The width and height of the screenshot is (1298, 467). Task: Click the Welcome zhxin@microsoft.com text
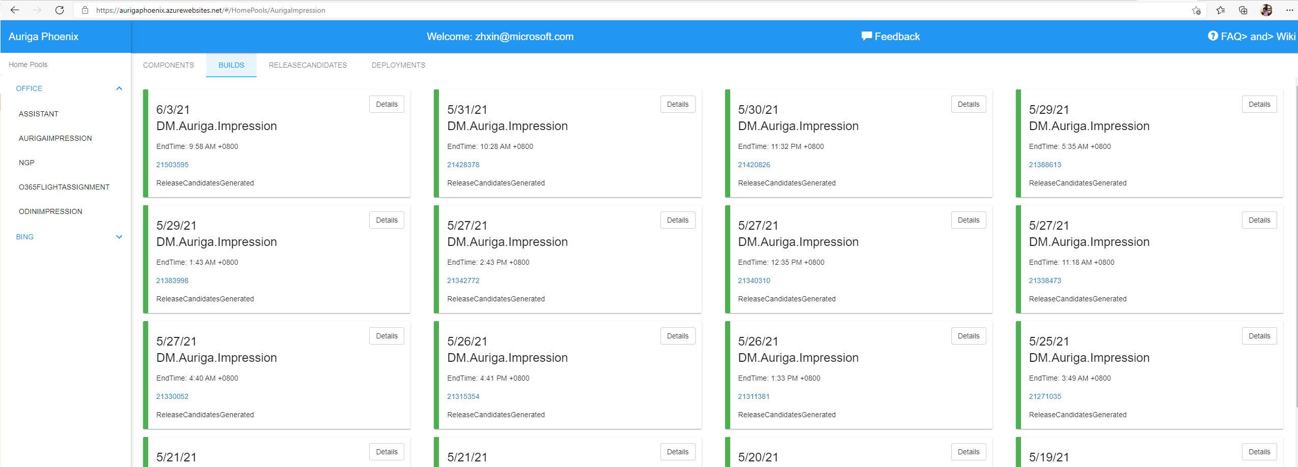point(500,37)
